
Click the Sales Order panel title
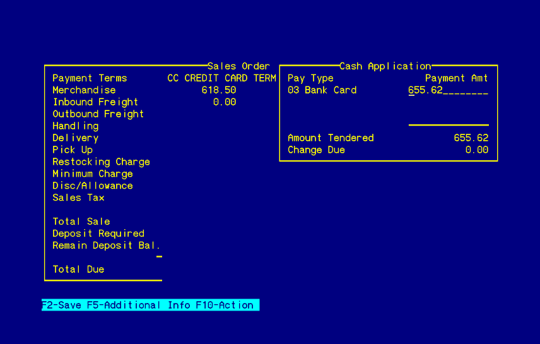tap(238, 66)
